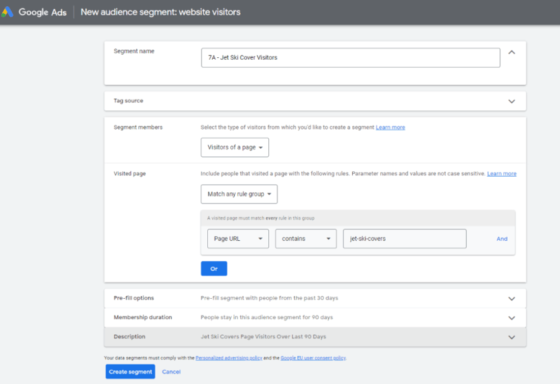The image size is (560, 384).
Task: Click Learn more in the Visited page section
Action: coord(502,174)
